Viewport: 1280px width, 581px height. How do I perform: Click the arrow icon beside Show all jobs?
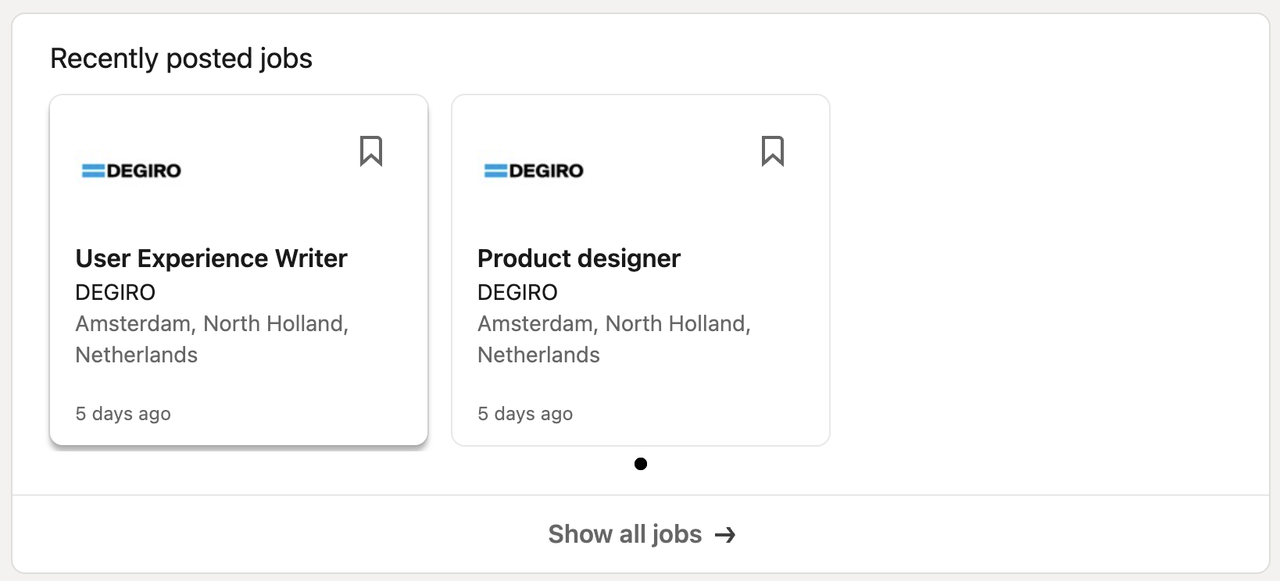(x=726, y=535)
